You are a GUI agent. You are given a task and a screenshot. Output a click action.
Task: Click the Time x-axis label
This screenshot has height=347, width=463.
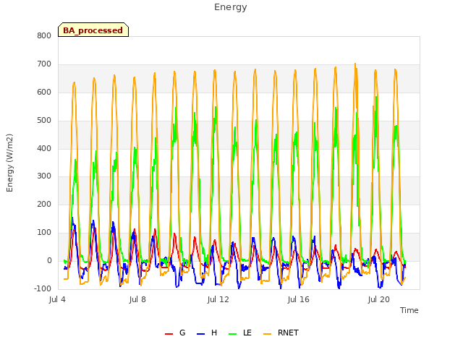click(409, 310)
